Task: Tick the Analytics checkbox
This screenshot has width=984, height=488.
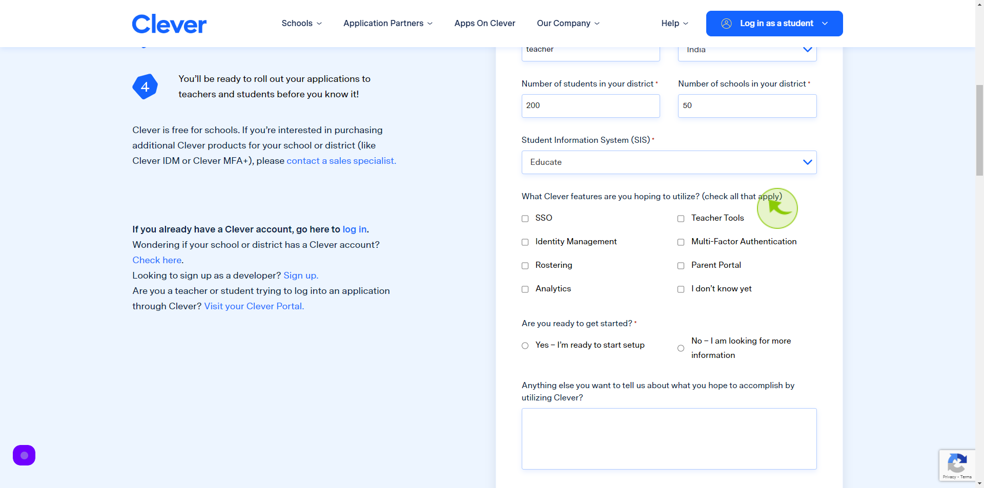Action: click(525, 289)
